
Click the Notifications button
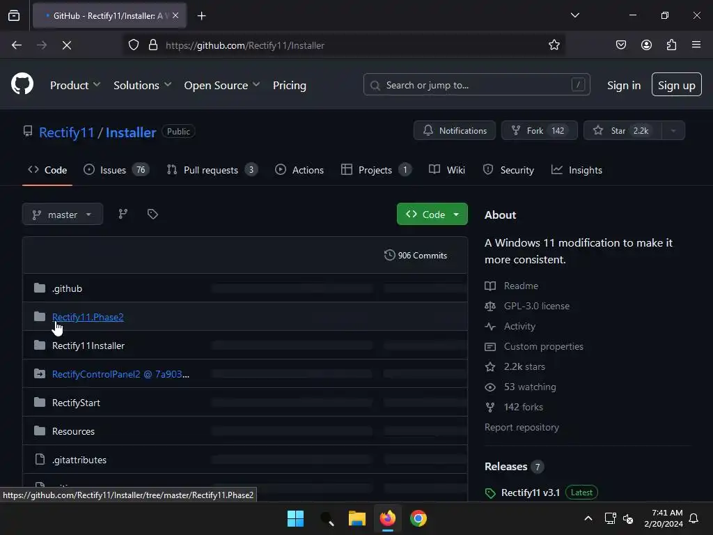click(x=454, y=130)
